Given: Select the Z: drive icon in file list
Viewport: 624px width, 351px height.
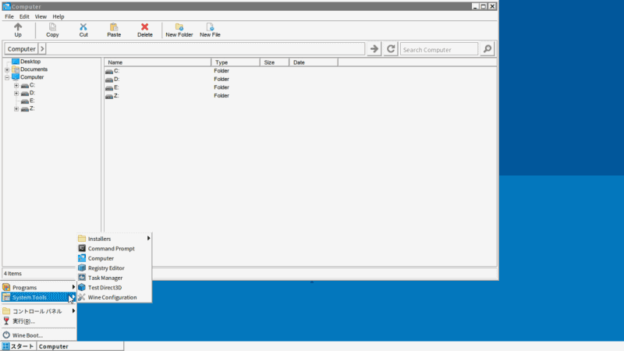Looking at the screenshot, I should click(x=109, y=96).
